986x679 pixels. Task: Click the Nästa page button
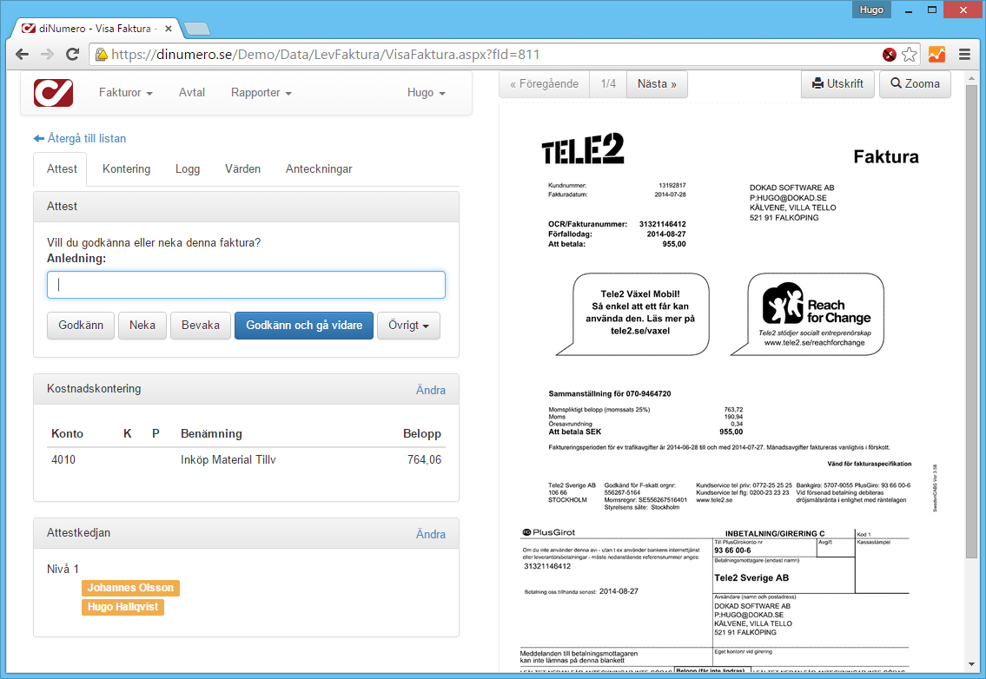657,83
